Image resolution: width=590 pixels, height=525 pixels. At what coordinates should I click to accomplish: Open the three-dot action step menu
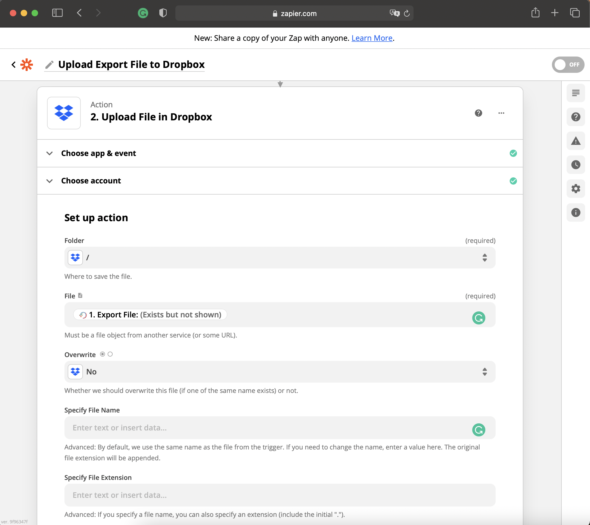501,113
